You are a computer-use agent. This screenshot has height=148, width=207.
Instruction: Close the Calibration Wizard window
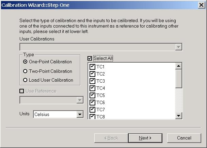(x=201, y=5)
